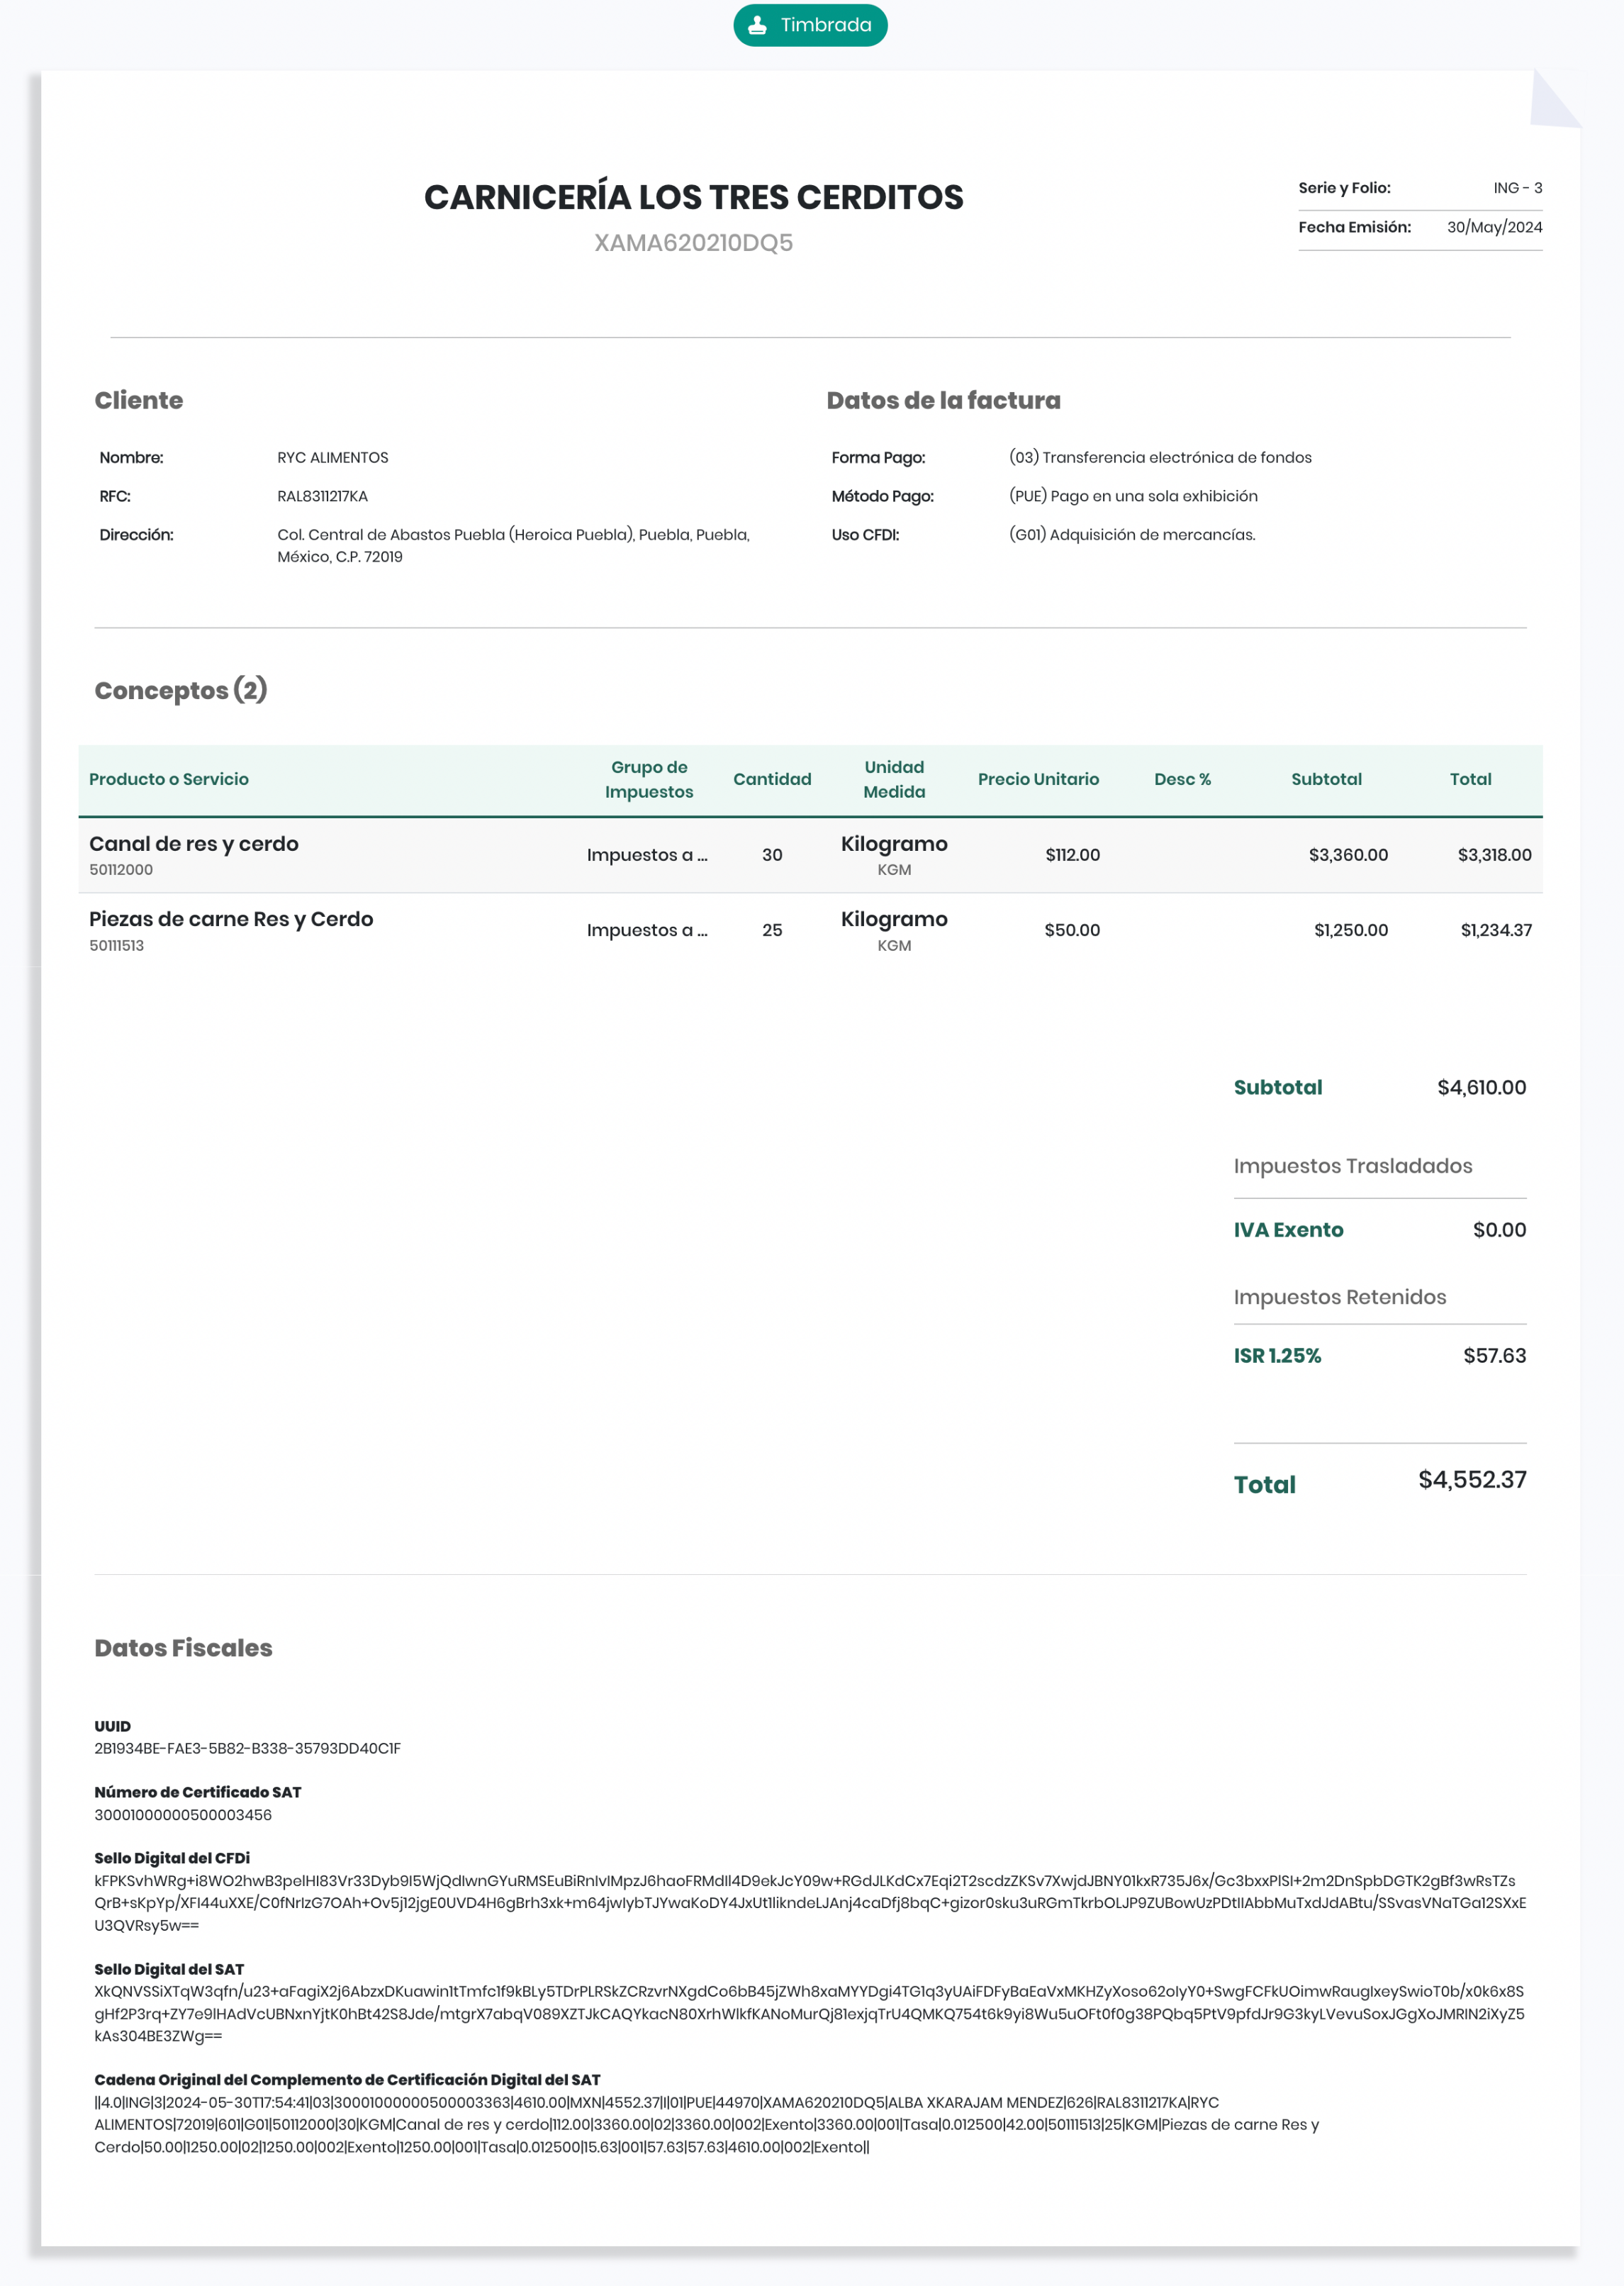Image resolution: width=1624 pixels, height=2286 pixels.
Task: Click the RFC XAMA620210DQ5 beneath the company name
Action: [694, 243]
